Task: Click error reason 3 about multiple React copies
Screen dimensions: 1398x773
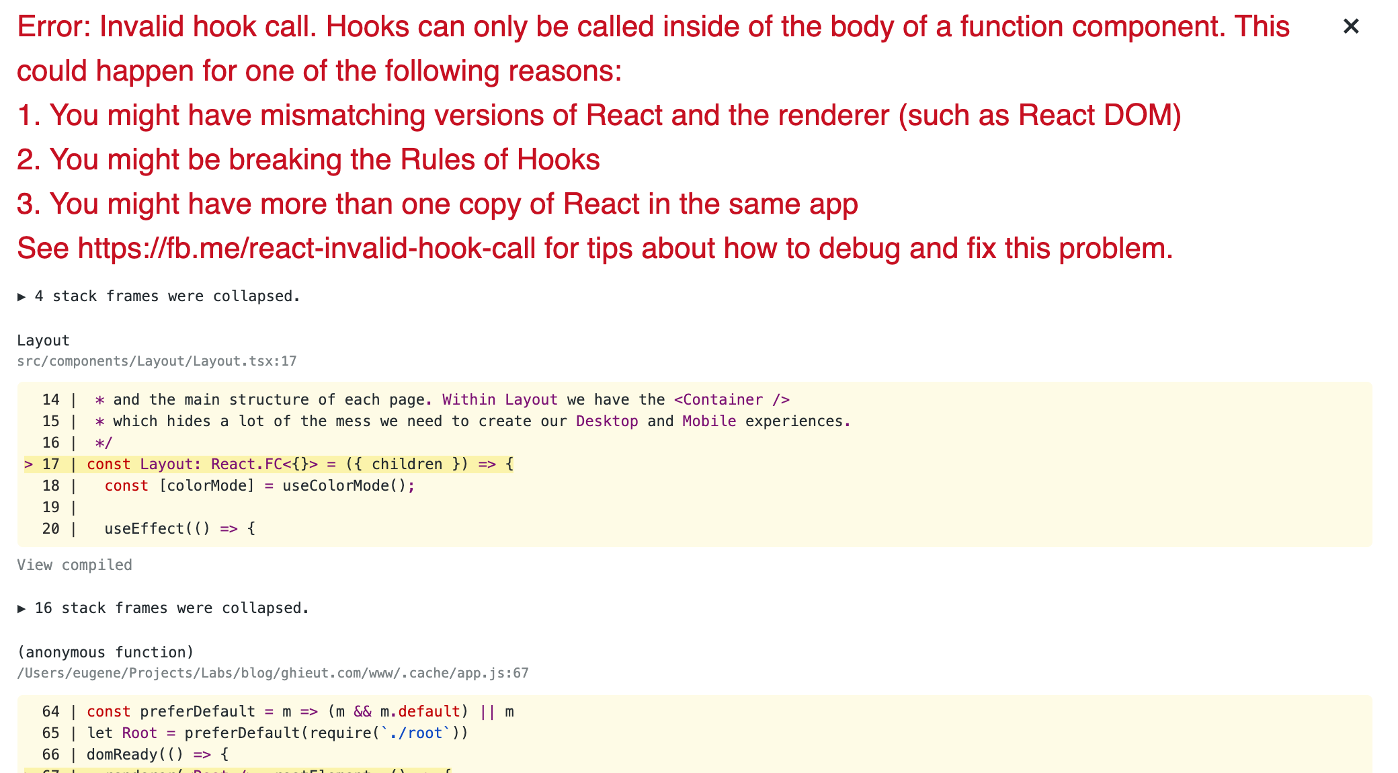Action: coord(438,204)
